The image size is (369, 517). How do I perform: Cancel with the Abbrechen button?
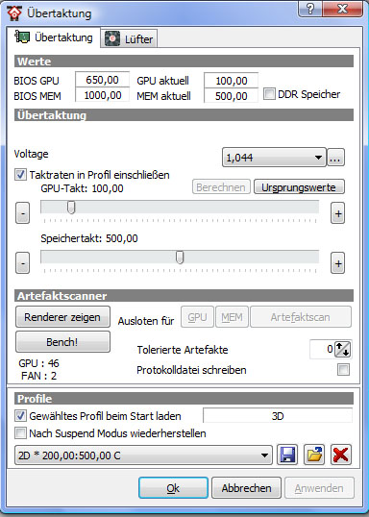click(x=246, y=488)
